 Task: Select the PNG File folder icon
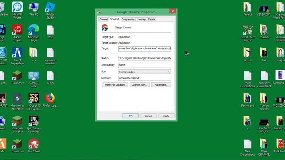click(x=280, y=145)
